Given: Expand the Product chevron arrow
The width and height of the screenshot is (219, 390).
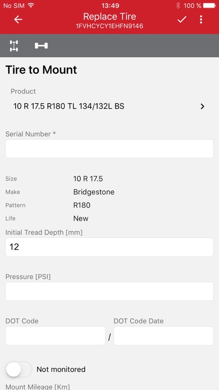Looking at the screenshot, I should tap(202, 107).
